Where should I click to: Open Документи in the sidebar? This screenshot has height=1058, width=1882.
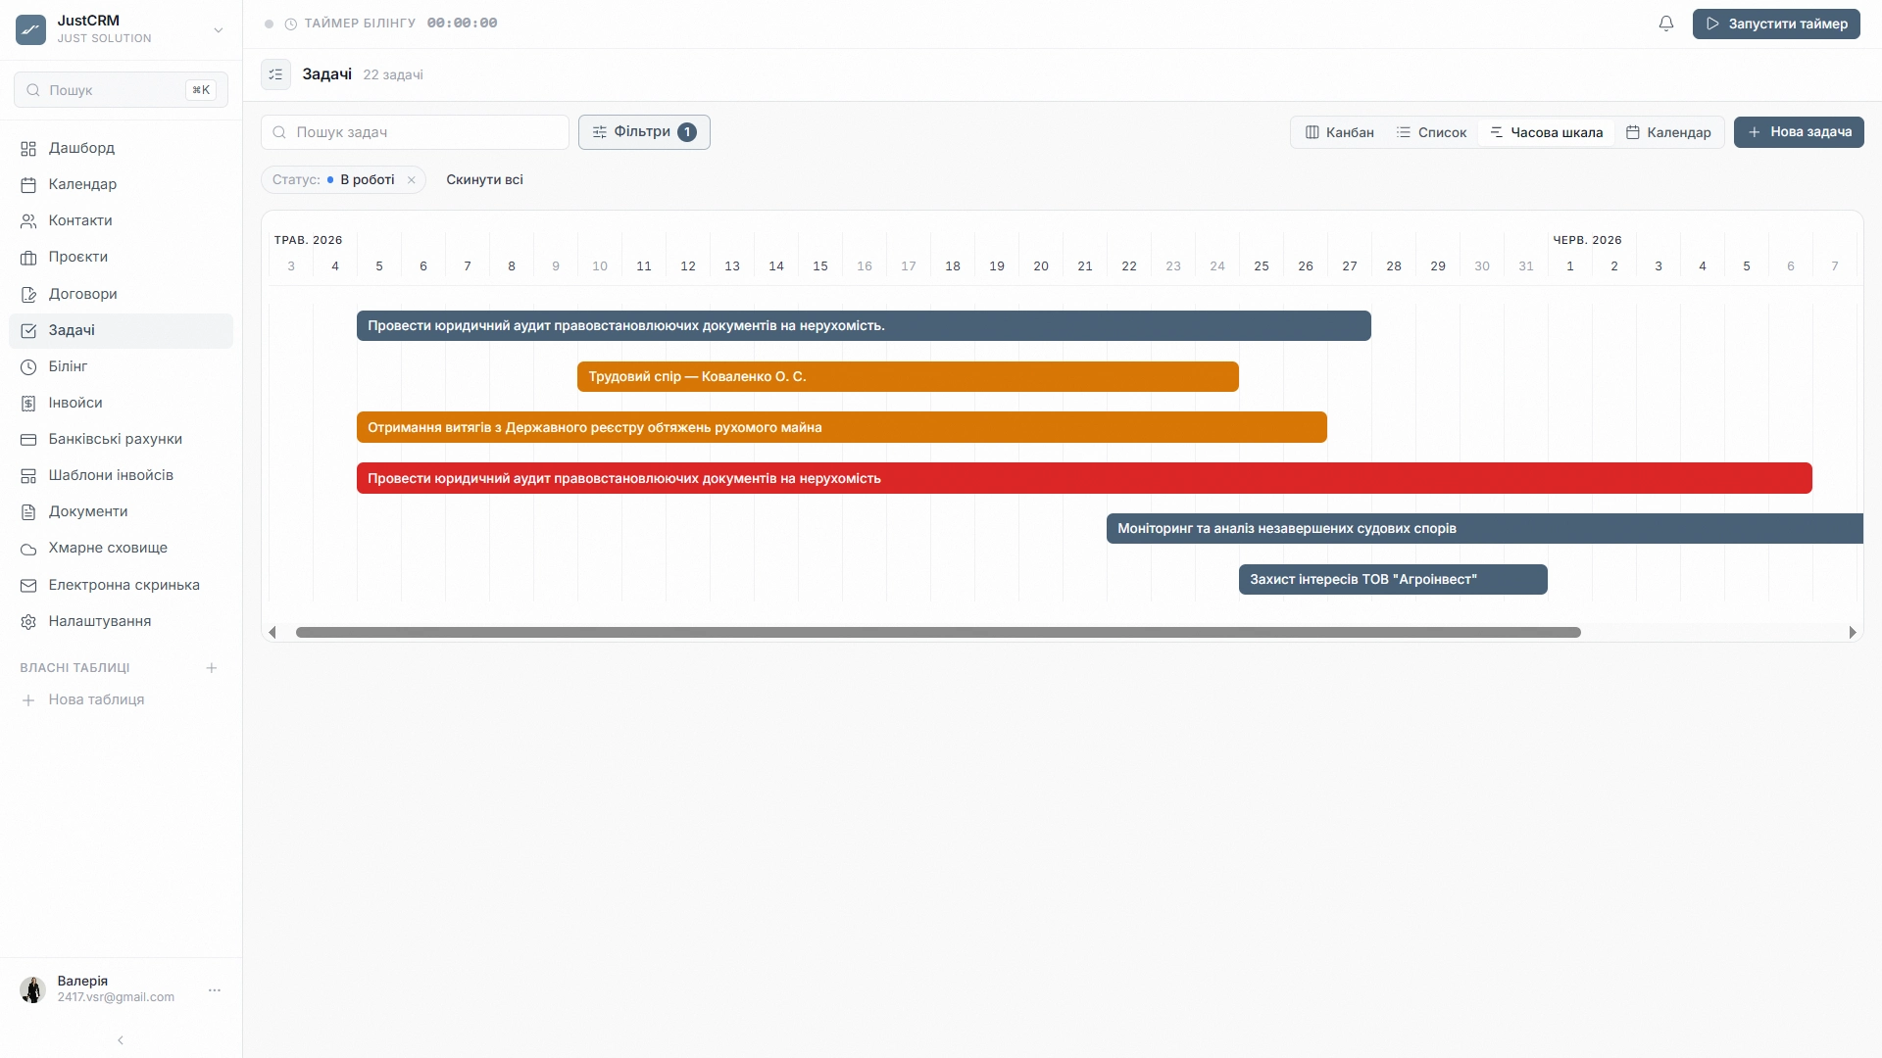click(x=122, y=511)
